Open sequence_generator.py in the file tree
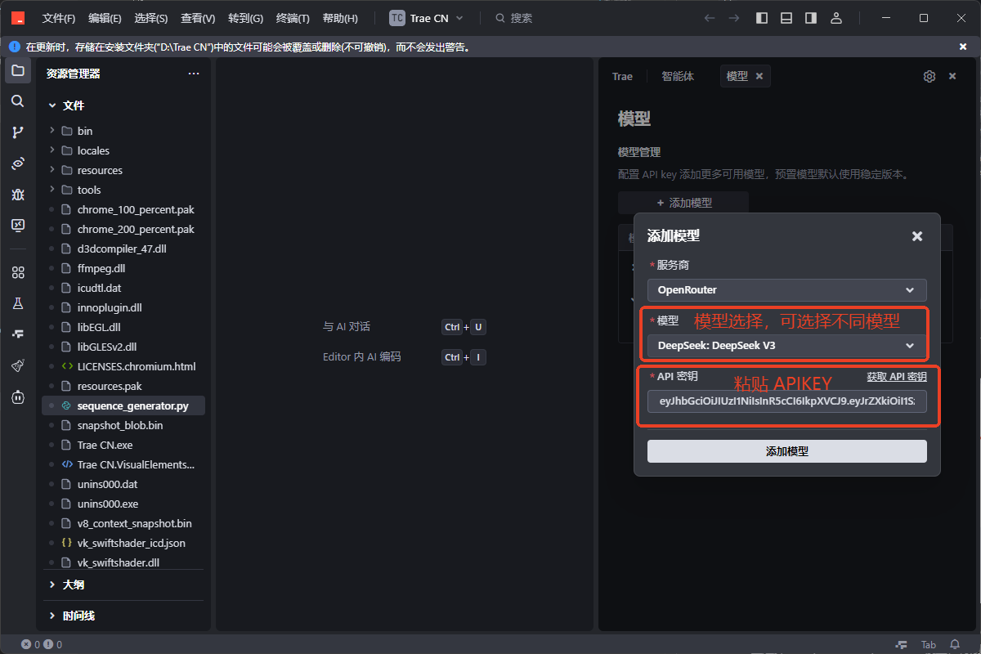981x654 pixels. click(x=123, y=405)
